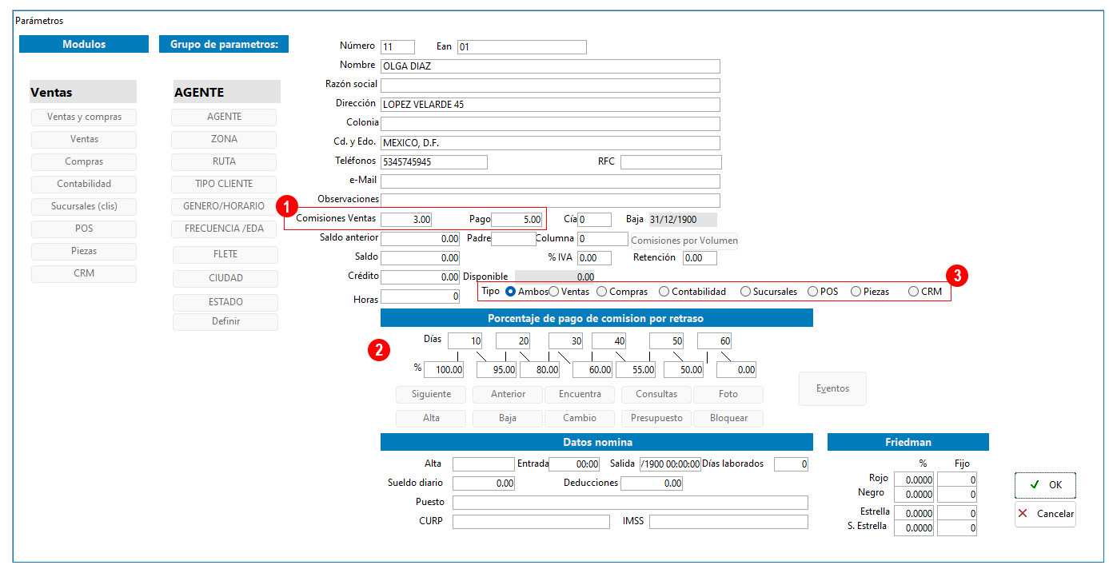Open the Ventas module button
This screenshot has height=569, width=1109.
(x=84, y=139)
